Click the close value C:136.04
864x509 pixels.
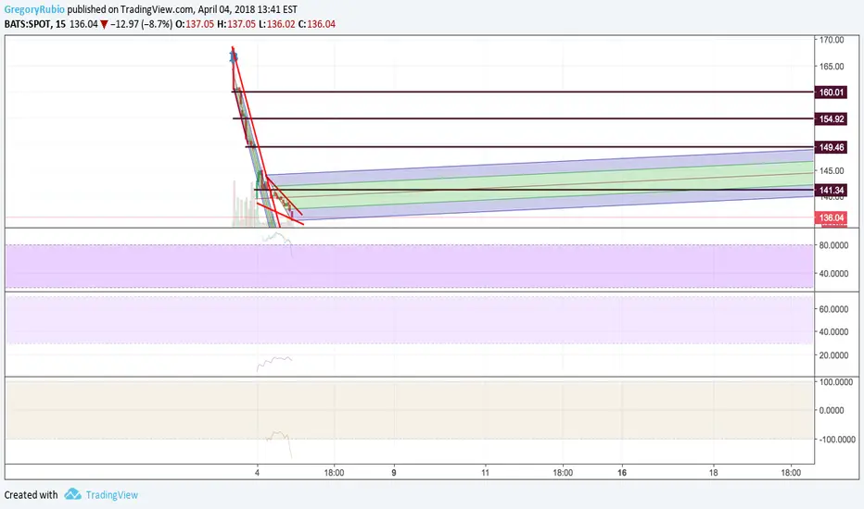[317, 24]
